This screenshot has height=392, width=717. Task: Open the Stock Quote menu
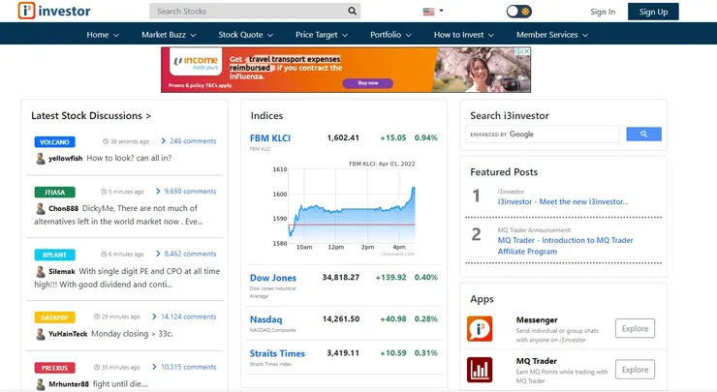pos(247,35)
